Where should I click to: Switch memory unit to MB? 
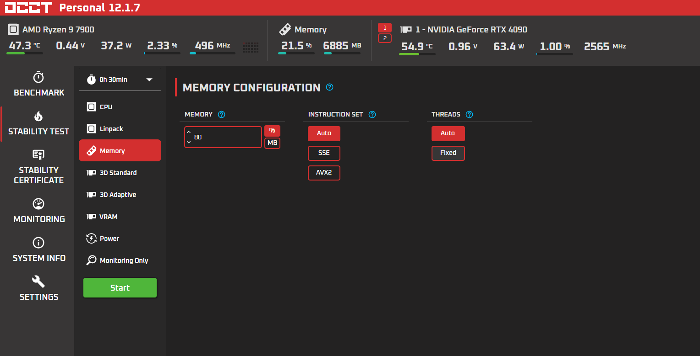pyautogui.click(x=272, y=143)
